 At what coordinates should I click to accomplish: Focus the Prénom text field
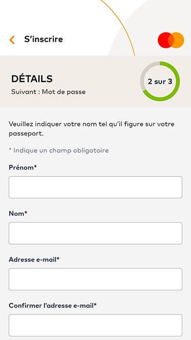96,188
